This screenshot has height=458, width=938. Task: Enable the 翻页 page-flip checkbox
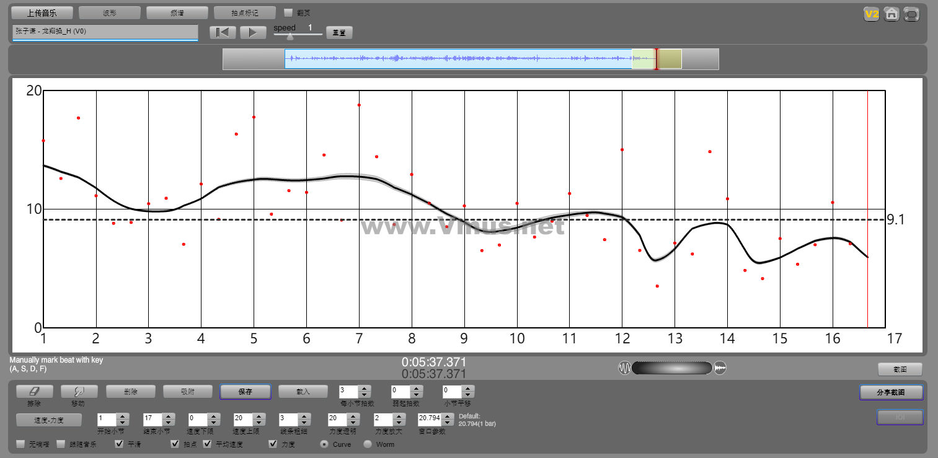tap(288, 12)
